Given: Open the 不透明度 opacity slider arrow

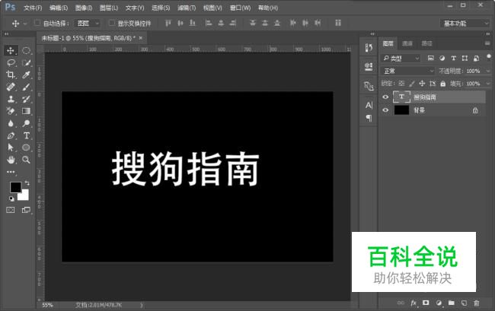Looking at the screenshot, I should (x=488, y=71).
